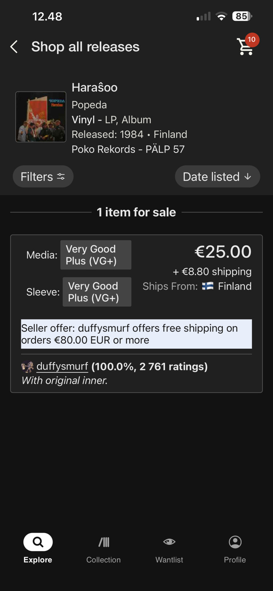Tap the duffysmurf seller avatar
Screen dimensions: 273x591
(x=28, y=366)
